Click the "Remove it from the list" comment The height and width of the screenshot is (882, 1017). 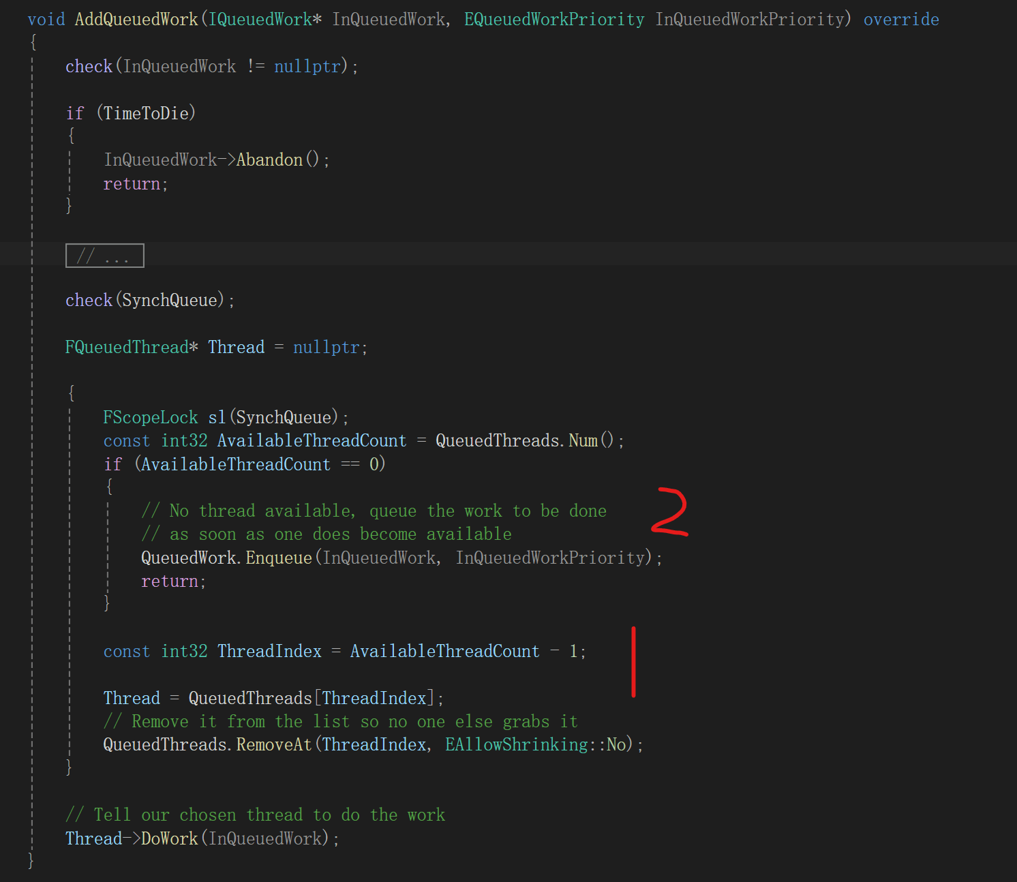point(341,722)
